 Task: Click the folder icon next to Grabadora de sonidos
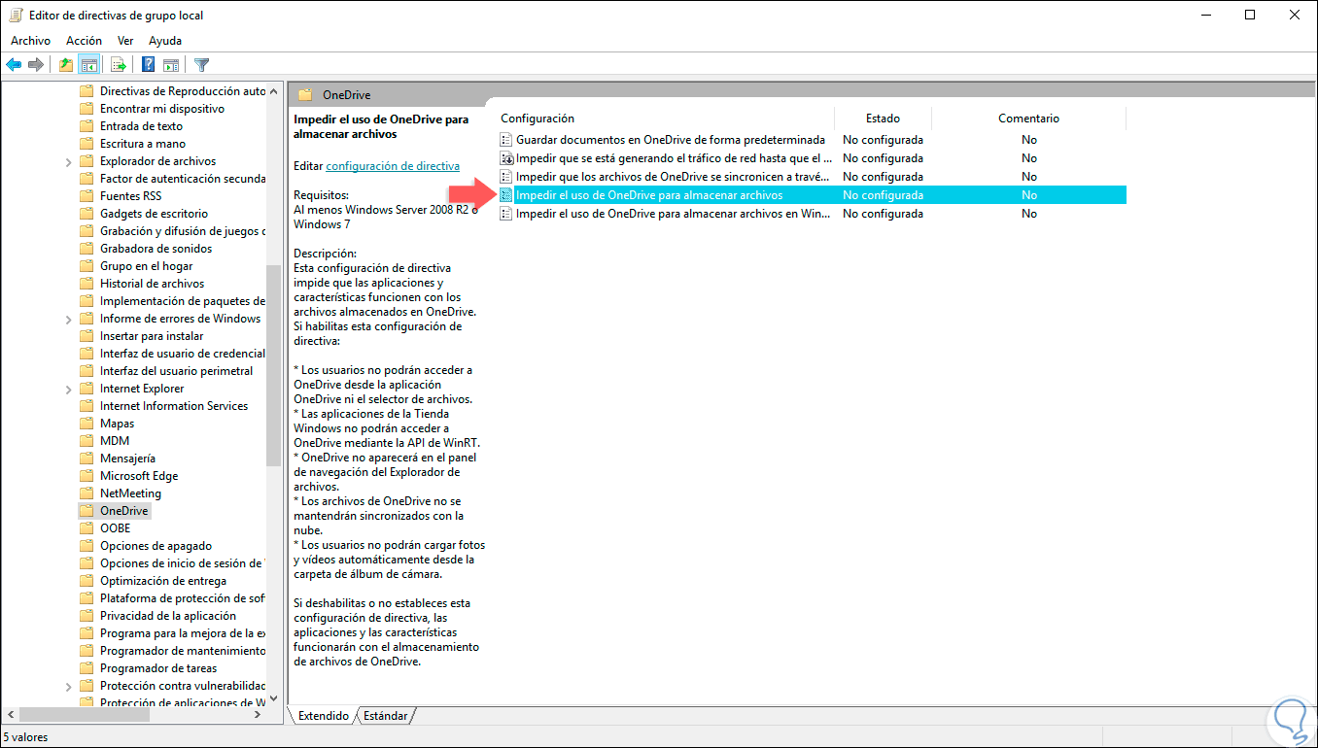(87, 249)
